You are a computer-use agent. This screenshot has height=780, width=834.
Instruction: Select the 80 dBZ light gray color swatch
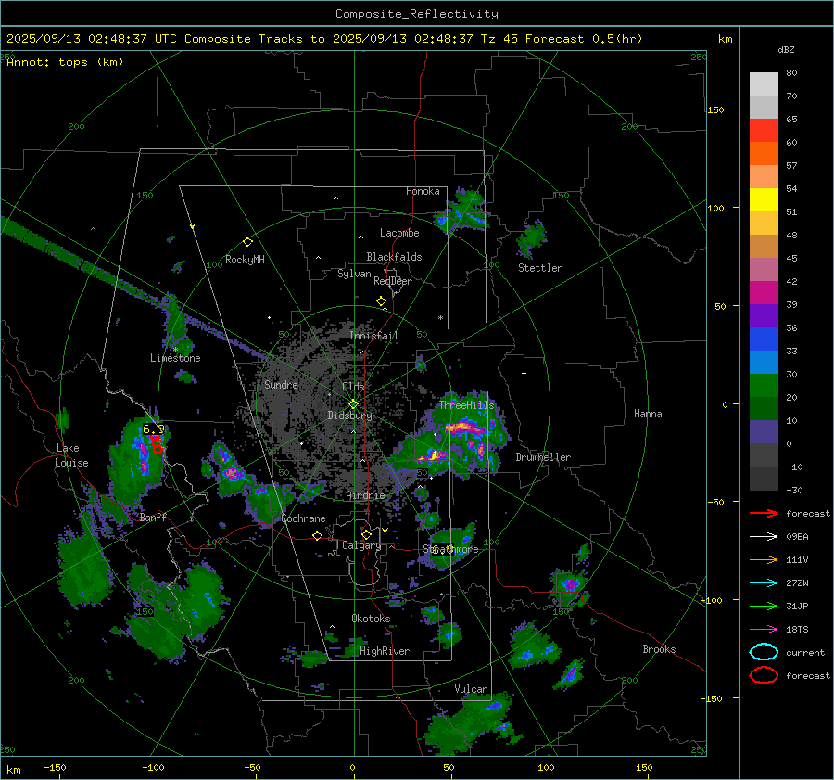764,84
